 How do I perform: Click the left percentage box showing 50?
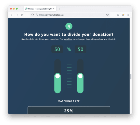click(57, 49)
